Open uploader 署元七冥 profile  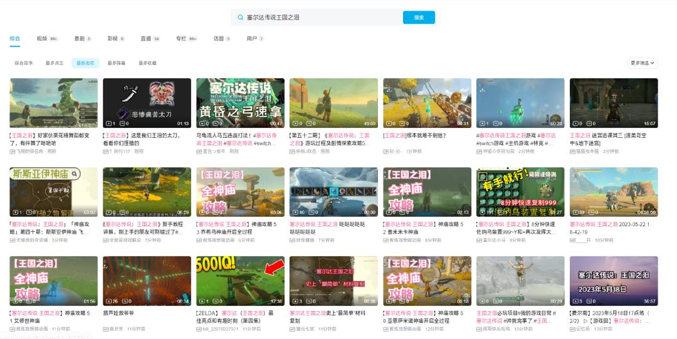305,329
